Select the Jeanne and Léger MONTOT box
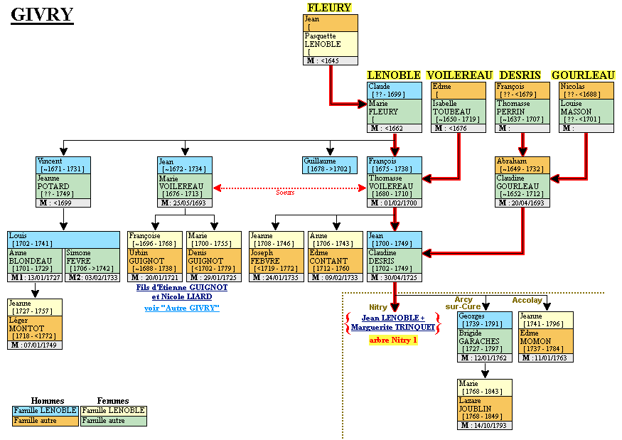The height and width of the screenshot is (440, 622). pos(35,324)
